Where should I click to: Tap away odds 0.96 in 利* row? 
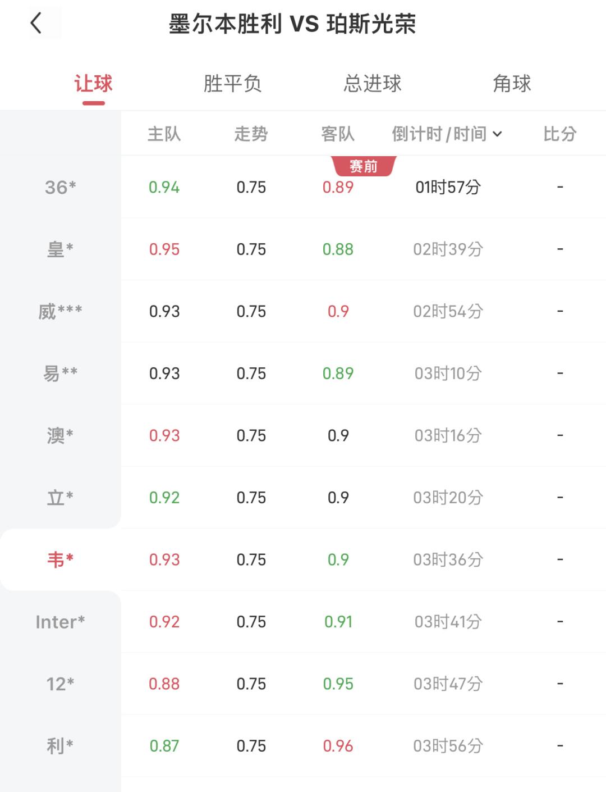click(x=338, y=746)
